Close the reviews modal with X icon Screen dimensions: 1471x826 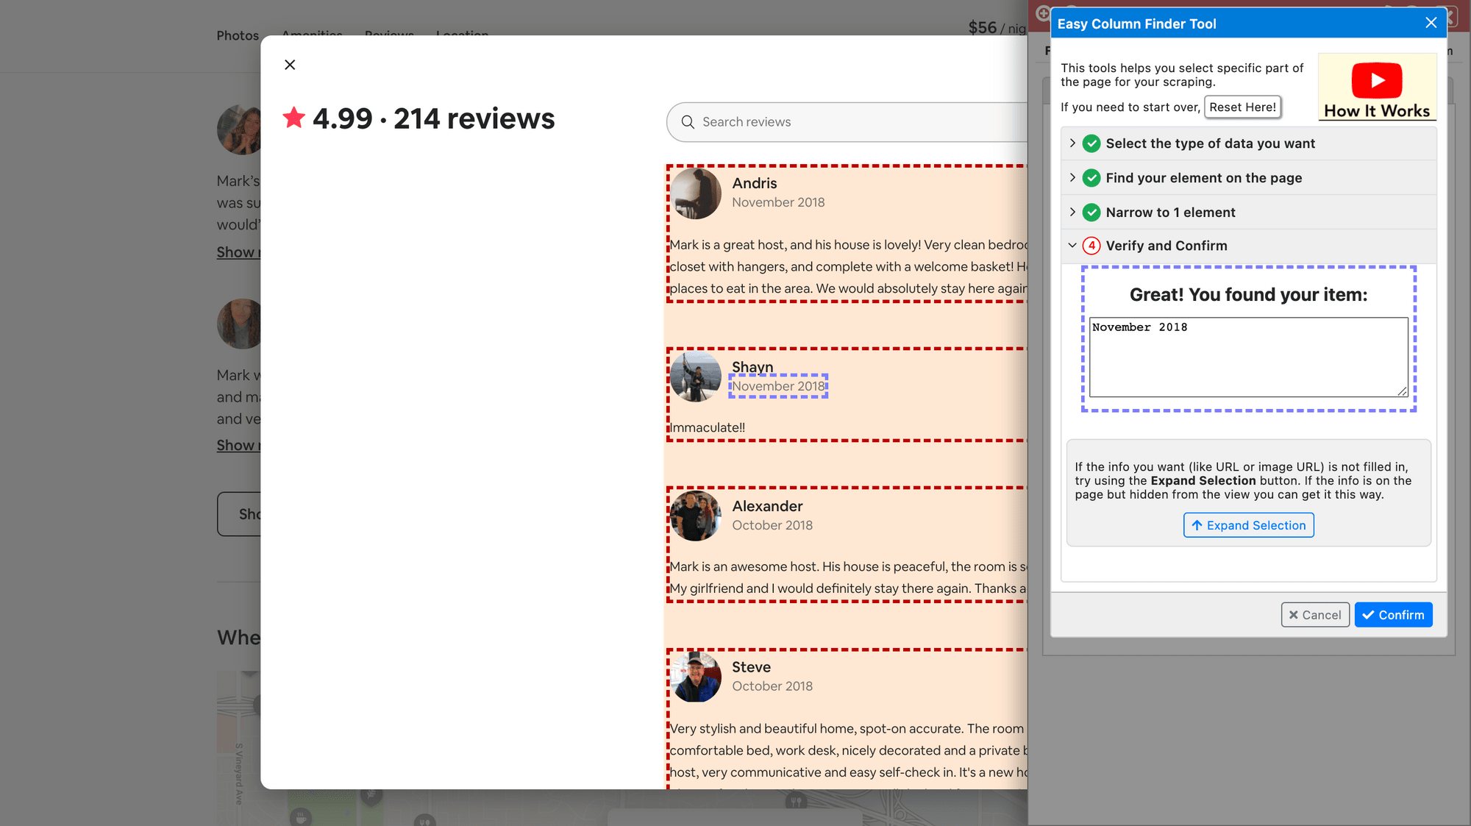tap(290, 65)
